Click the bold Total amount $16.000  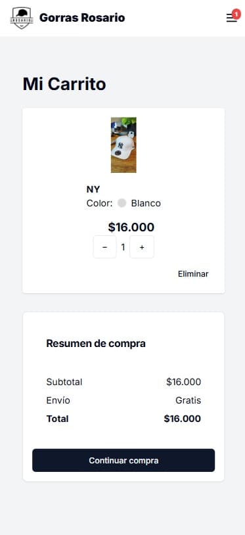point(183,419)
